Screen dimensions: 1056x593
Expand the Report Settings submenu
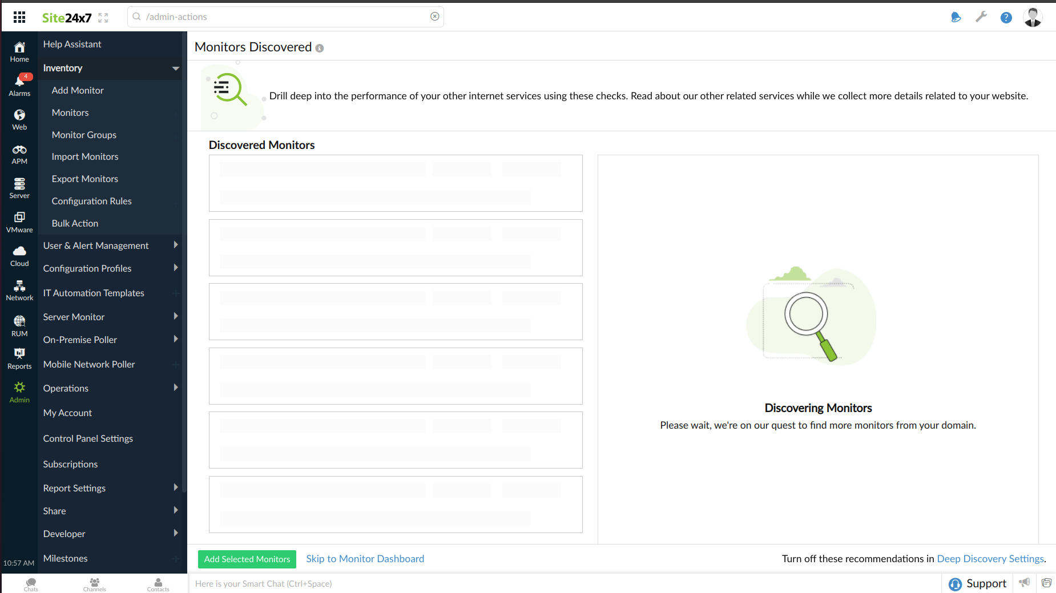point(175,488)
